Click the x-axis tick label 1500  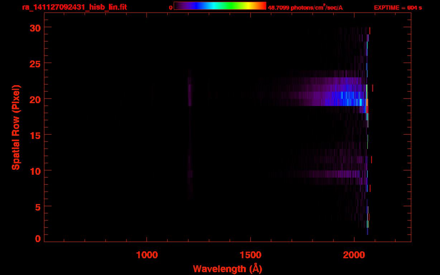[x=250, y=255]
